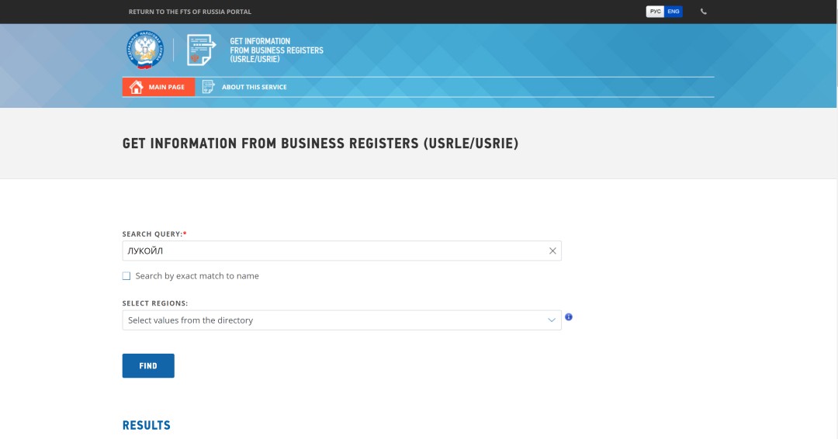Click the FTS of Russia emblem logo
This screenshot has width=838, height=439.
coord(145,50)
